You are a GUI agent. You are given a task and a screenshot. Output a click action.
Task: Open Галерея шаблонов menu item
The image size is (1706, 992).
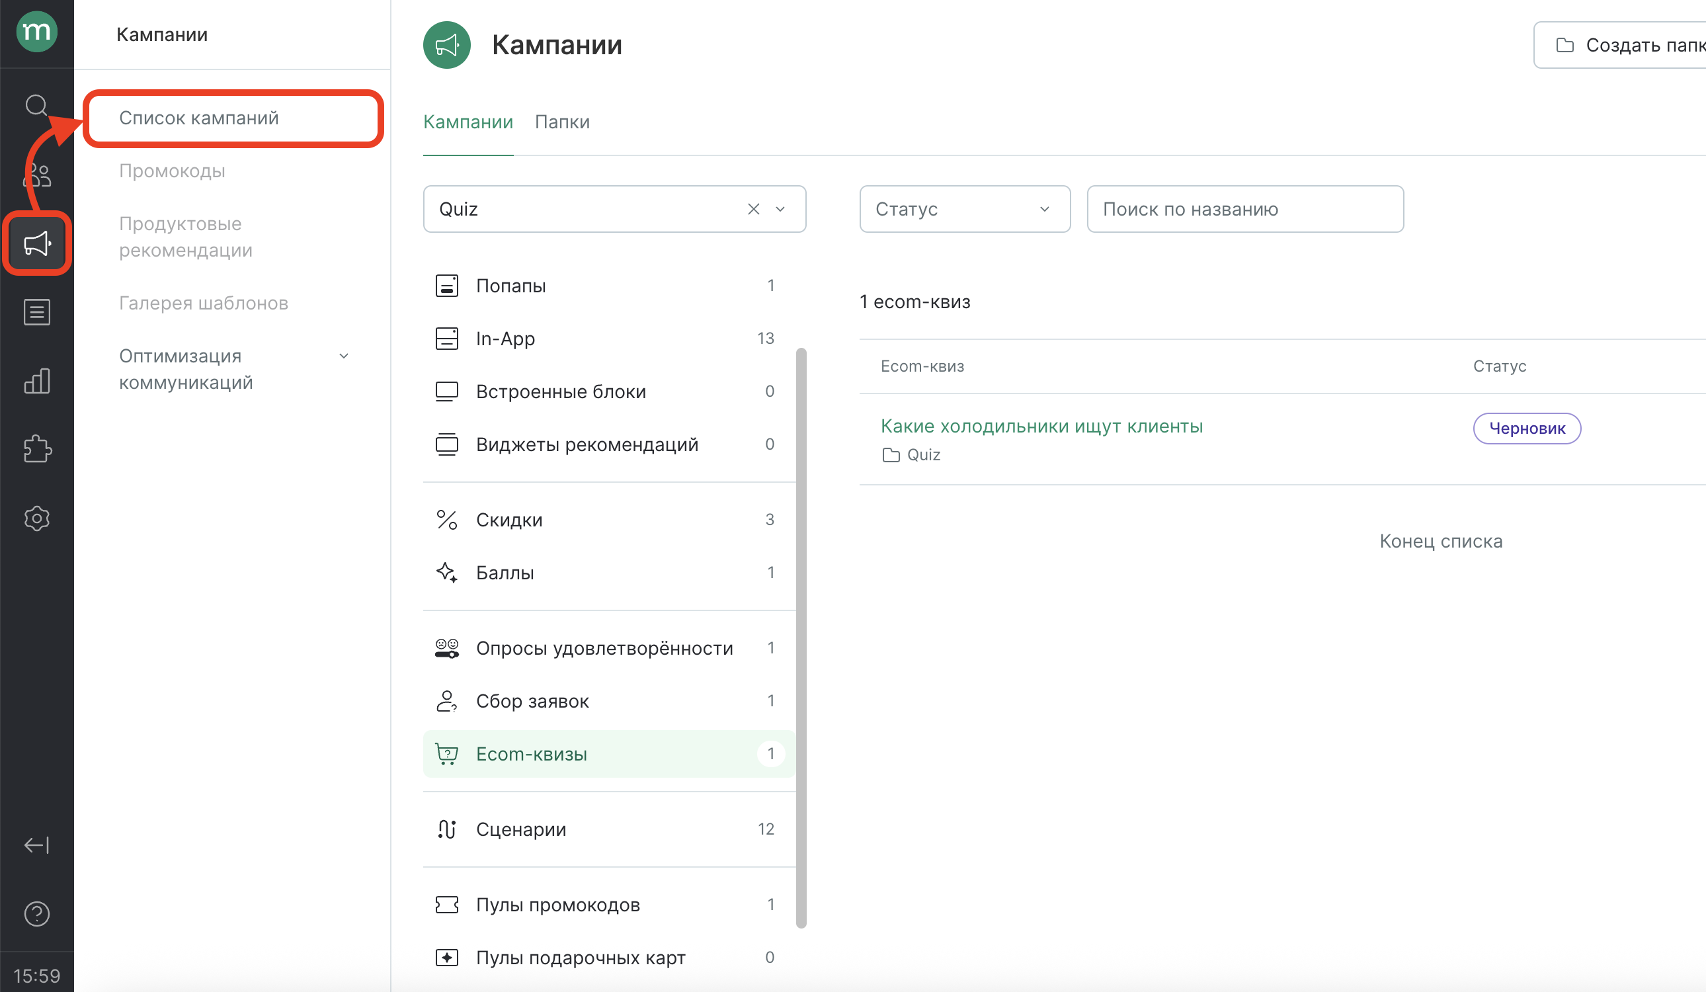[203, 304]
